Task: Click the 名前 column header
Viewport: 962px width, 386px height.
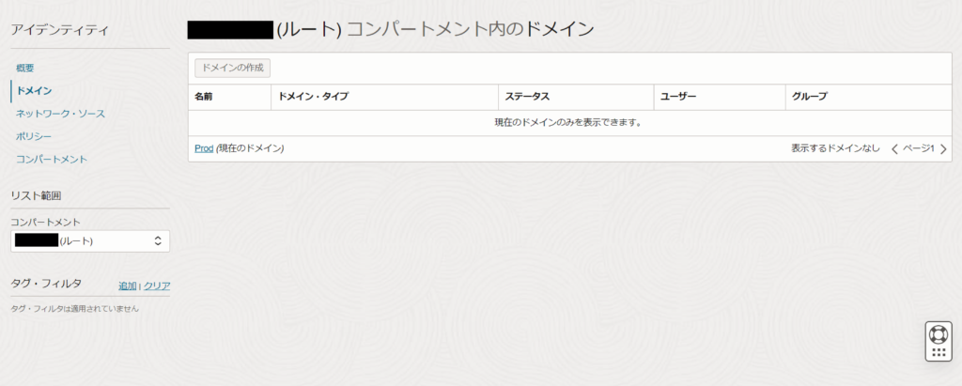Action: tap(203, 97)
